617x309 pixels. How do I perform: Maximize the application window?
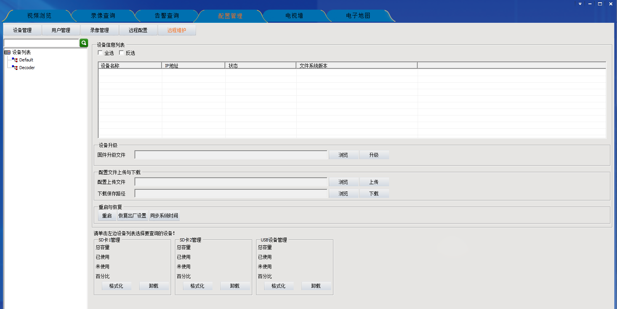(x=600, y=4)
